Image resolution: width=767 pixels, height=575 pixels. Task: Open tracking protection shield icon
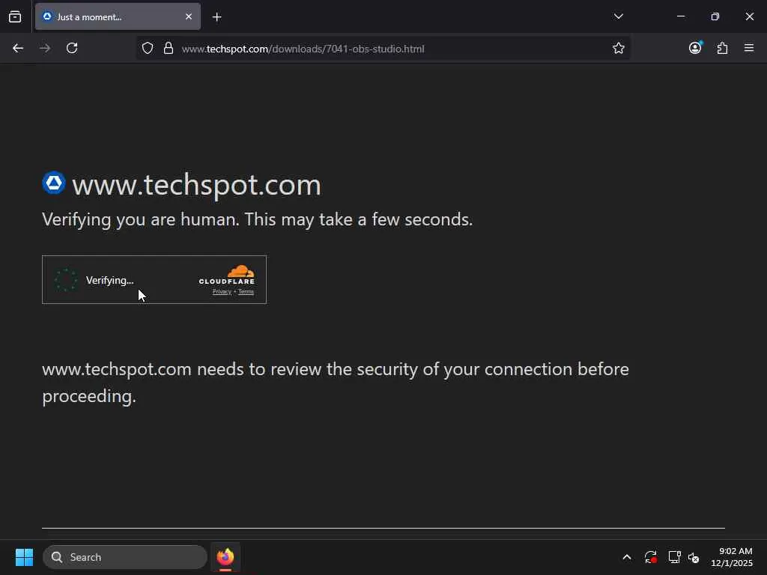148,48
